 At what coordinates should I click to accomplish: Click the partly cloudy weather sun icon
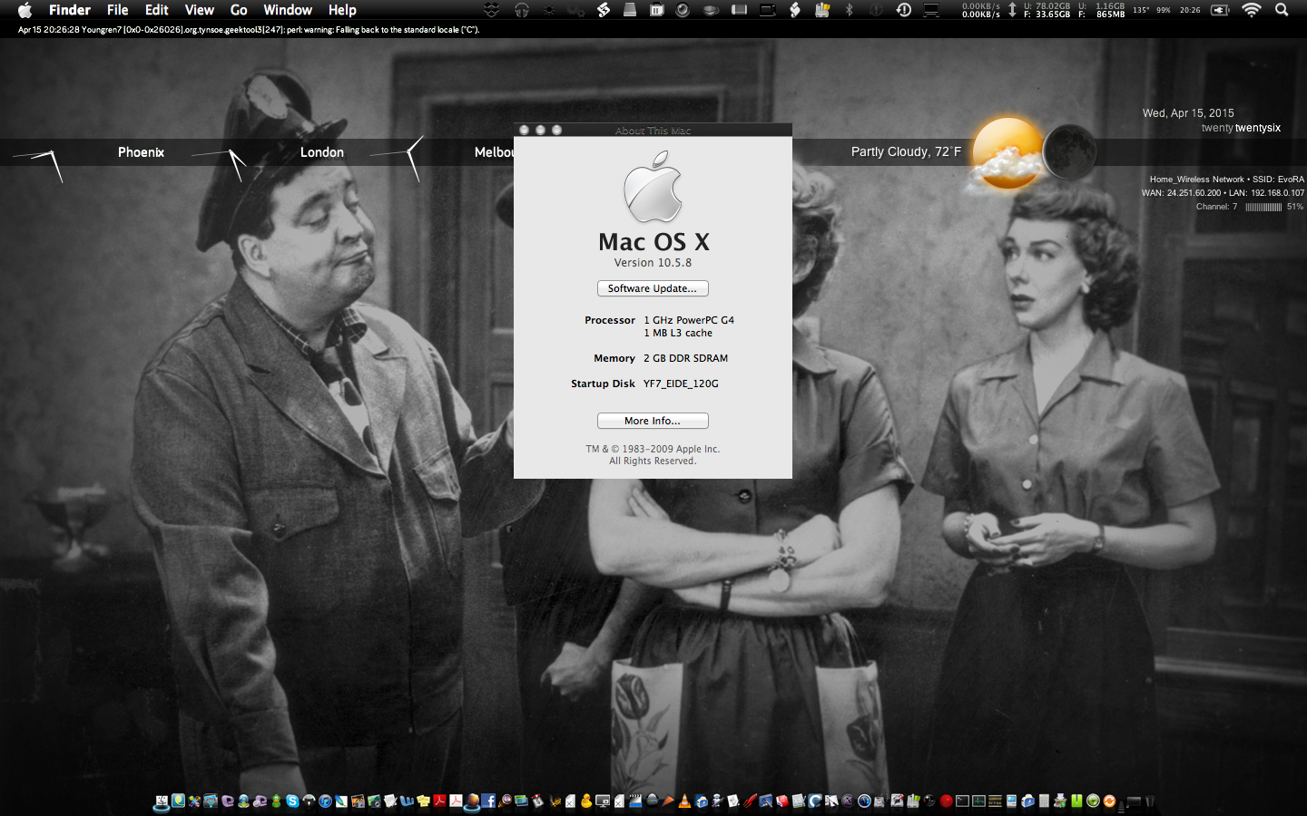[1006, 154]
